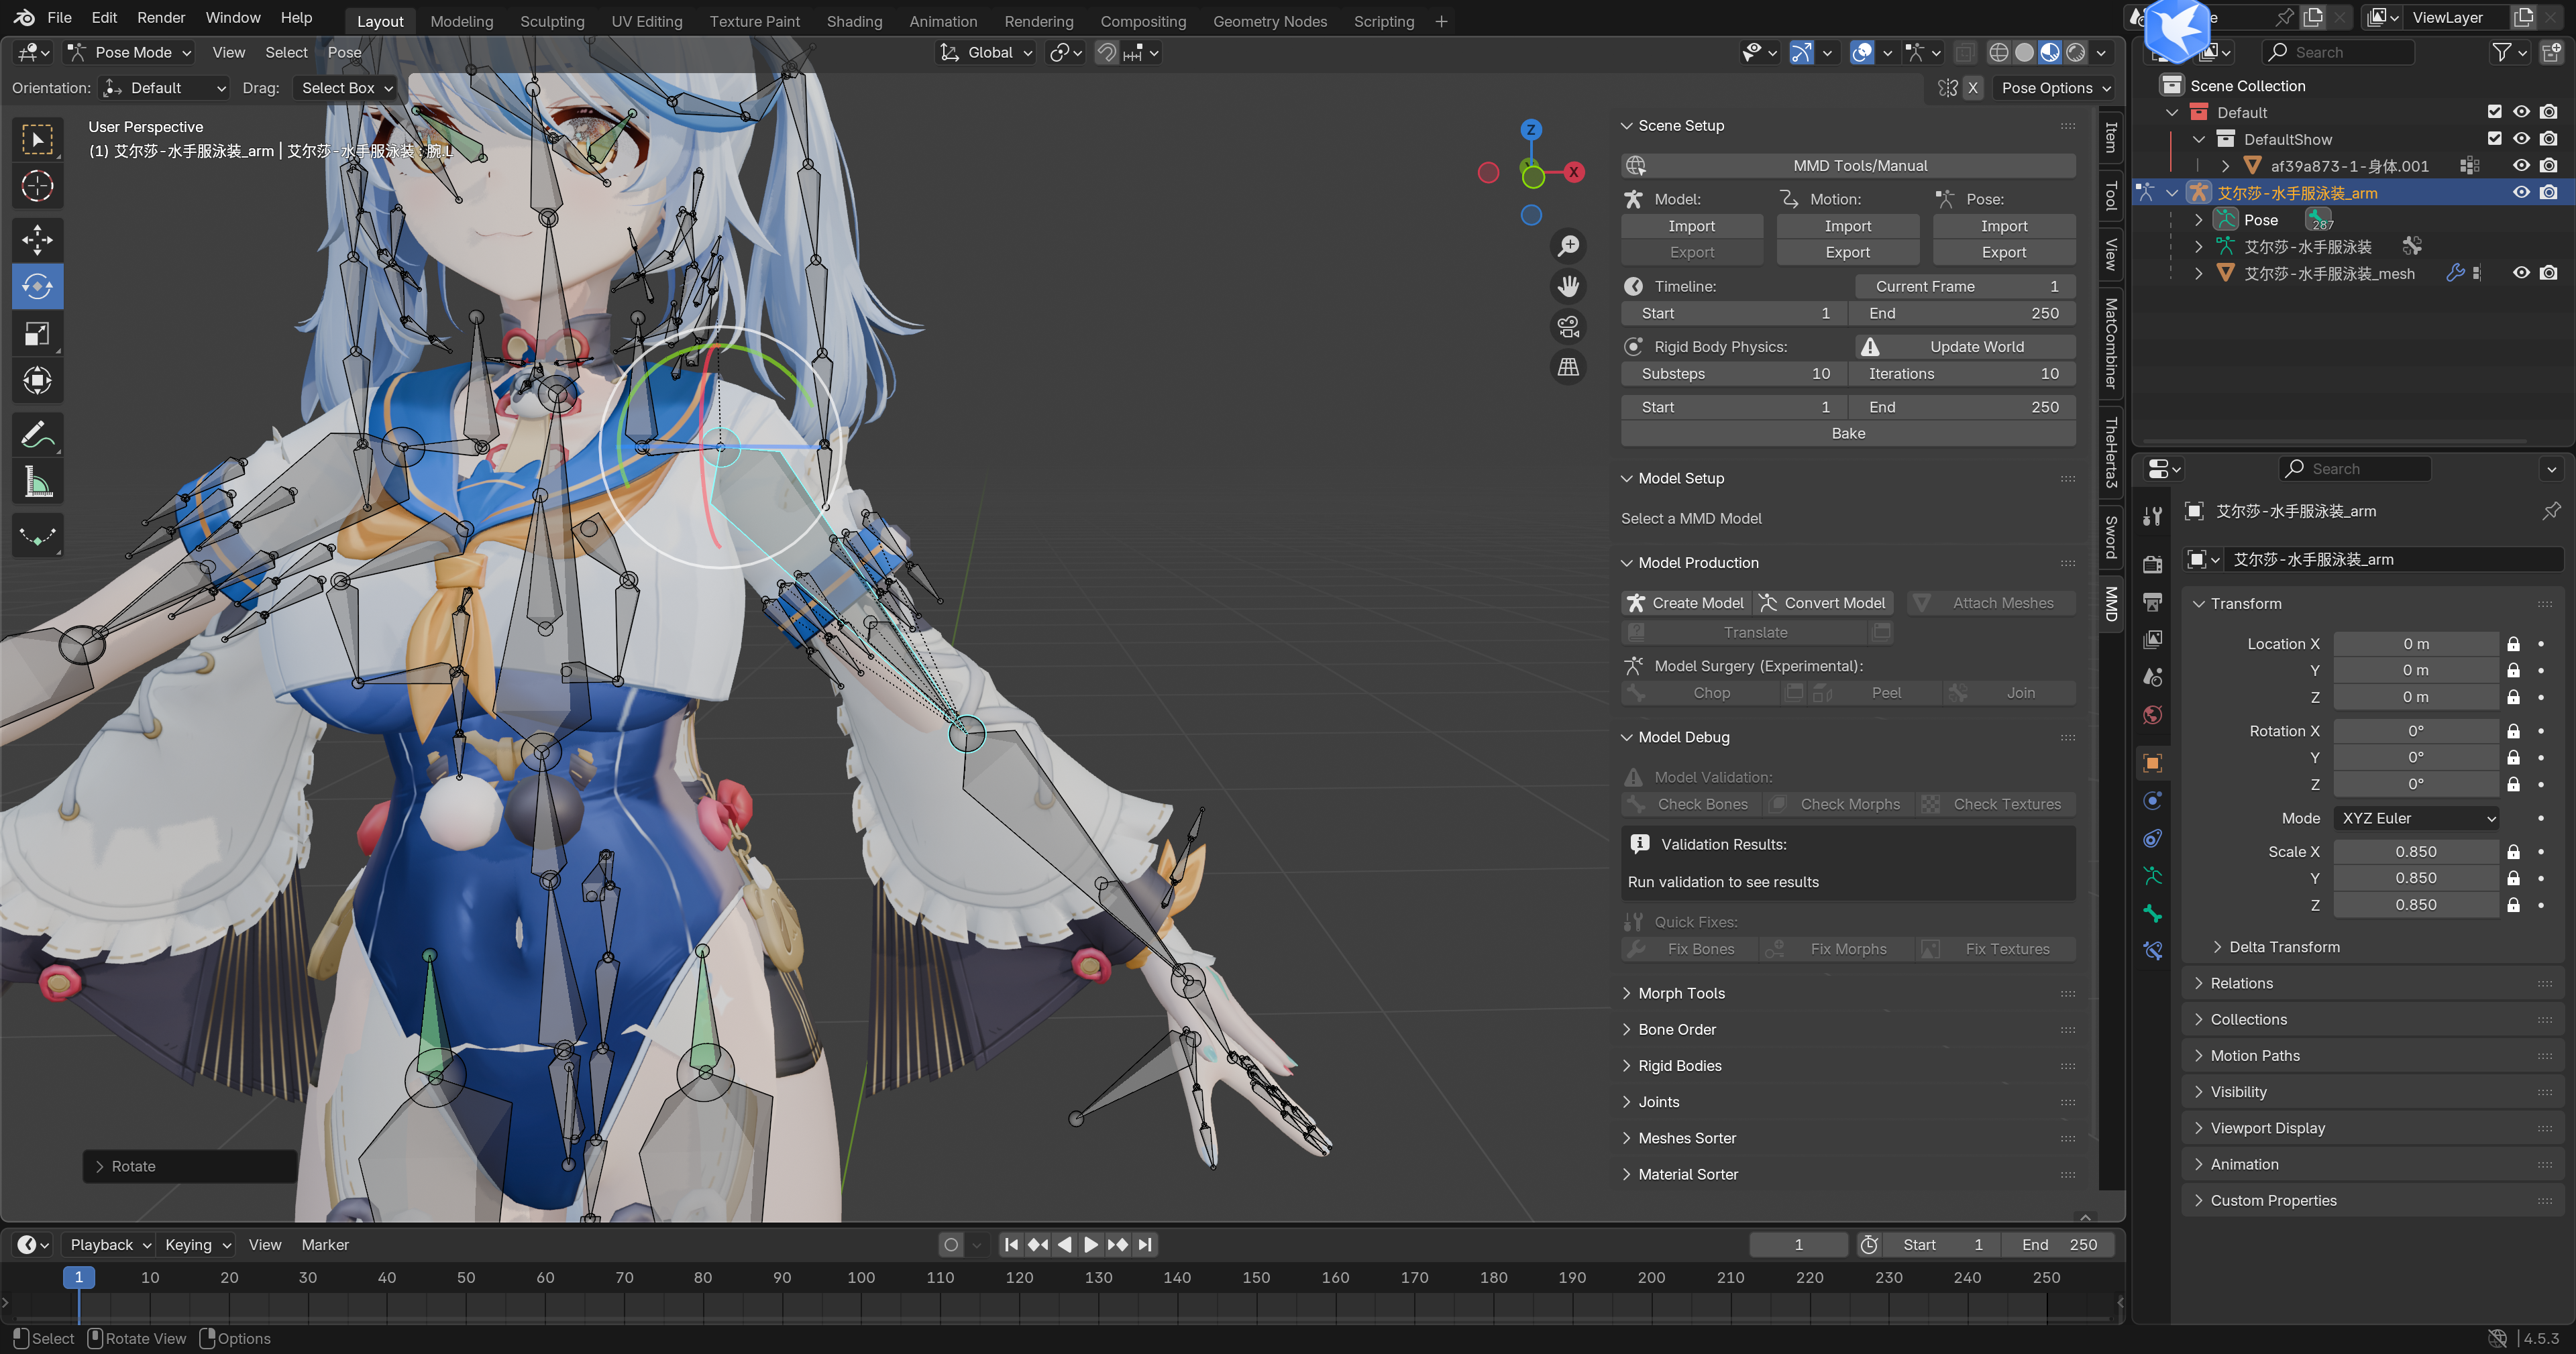
Task: Click the 3D Cursor tool
Action: click(37, 186)
